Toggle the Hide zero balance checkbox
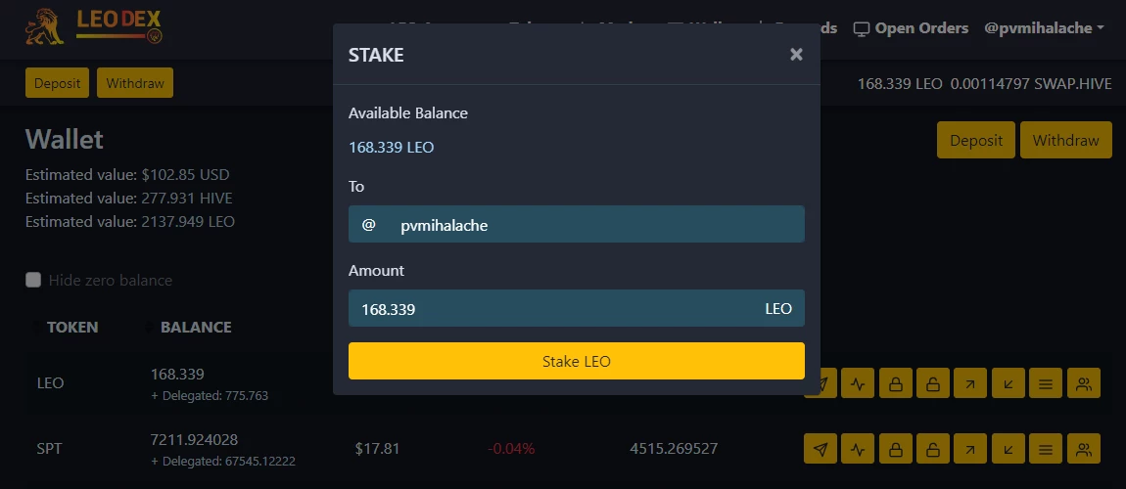This screenshot has width=1126, height=489. 33,280
